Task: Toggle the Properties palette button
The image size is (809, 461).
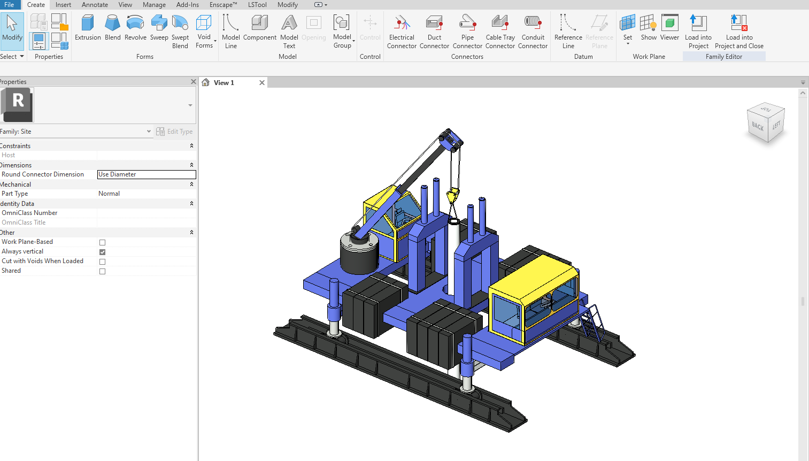Action: 39,41
